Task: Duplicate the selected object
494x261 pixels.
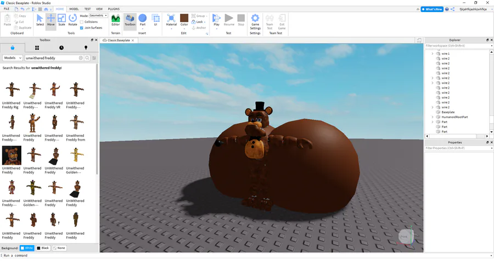Action: pos(23,28)
